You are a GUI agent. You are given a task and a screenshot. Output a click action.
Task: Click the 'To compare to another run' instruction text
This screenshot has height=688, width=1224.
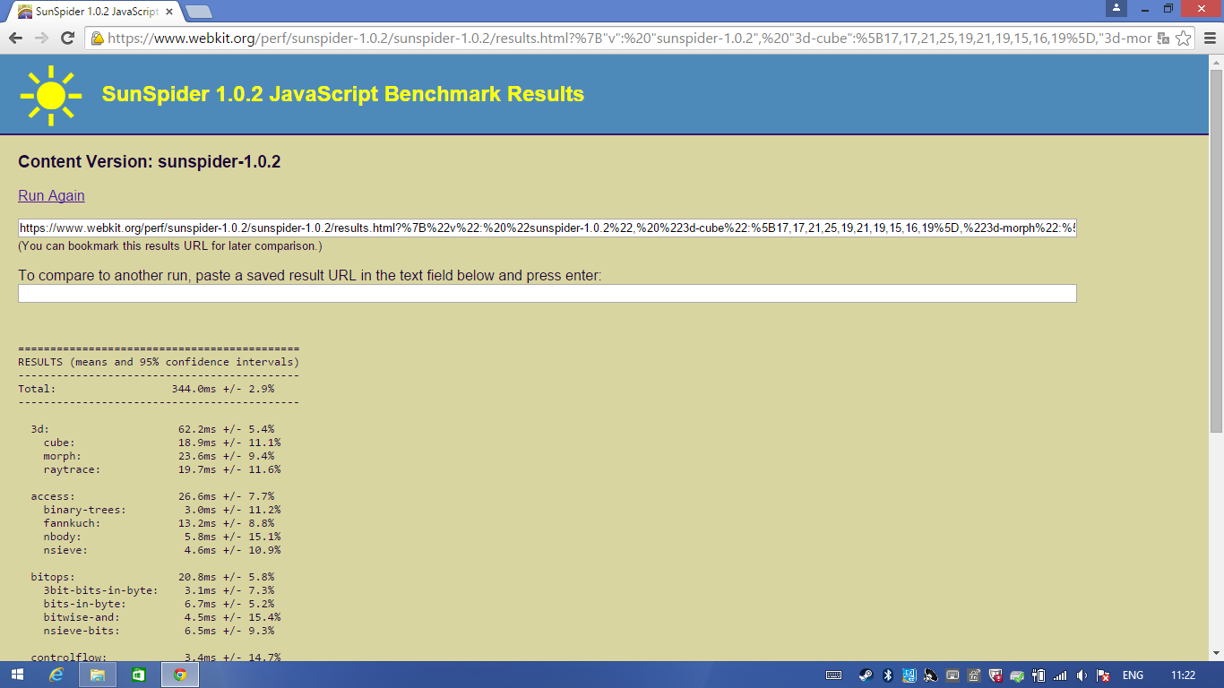point(310,275)
